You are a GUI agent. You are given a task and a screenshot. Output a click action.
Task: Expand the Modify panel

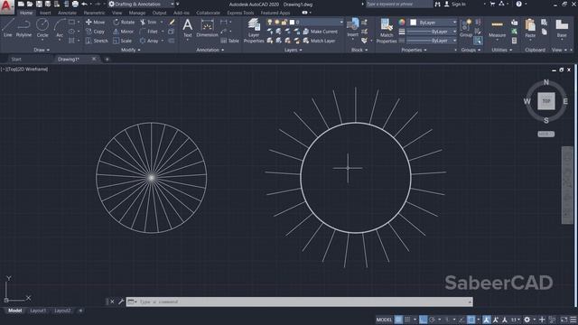pos(130,50)
